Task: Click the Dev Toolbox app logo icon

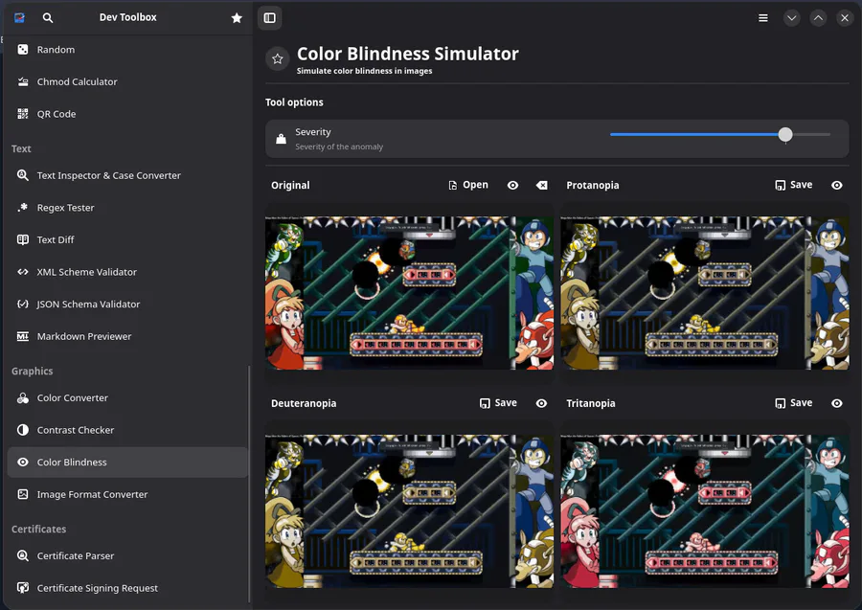Action: 19,17
